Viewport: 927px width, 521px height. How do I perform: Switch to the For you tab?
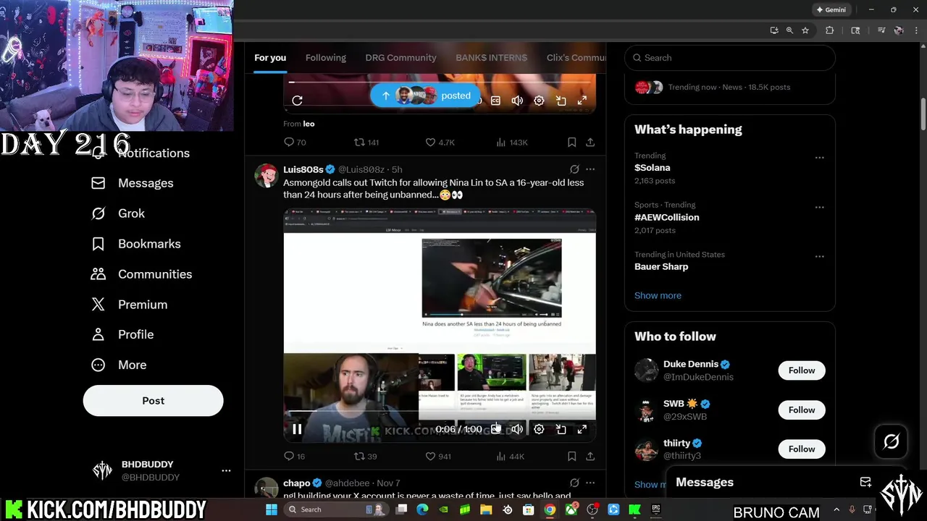pos(270,58)
